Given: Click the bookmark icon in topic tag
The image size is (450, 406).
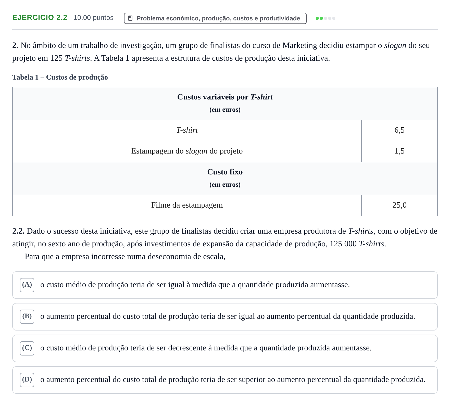Looking at the screenshot, I should [x=130, y=18].
